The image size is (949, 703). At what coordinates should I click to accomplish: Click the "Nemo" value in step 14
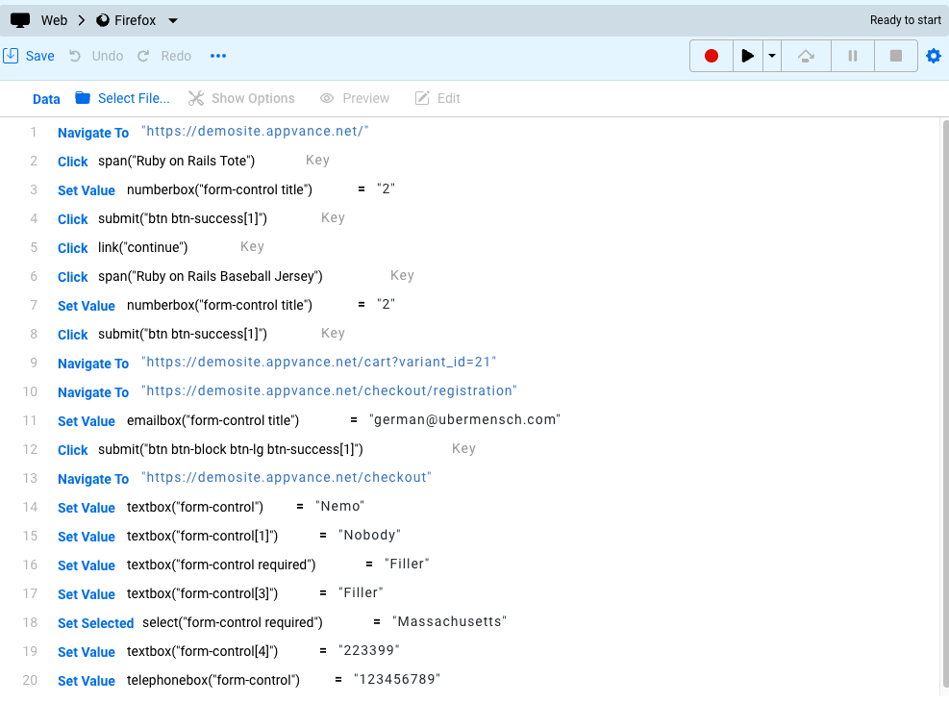339,506
